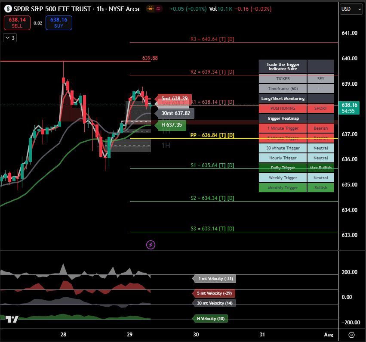Viewport: 366px width, 342px height.
Task: Click the 31 date on the time axis
Action: (x=262, y=335)
